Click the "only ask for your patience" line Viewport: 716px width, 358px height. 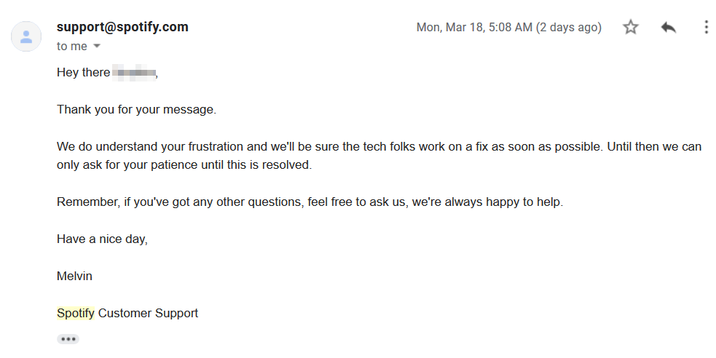(x=184, y=164)
